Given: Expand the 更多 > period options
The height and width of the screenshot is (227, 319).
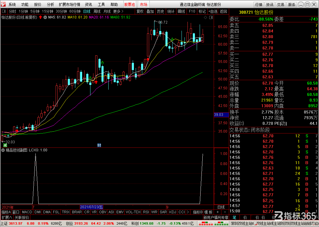Looking at the screenshot, I should pos(118,11).
